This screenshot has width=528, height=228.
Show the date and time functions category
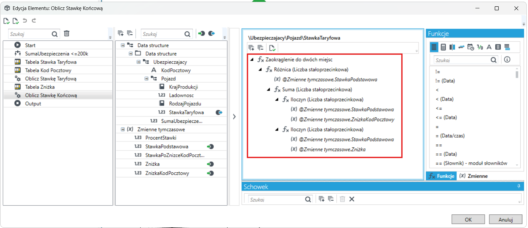click(x=470, y=47)
